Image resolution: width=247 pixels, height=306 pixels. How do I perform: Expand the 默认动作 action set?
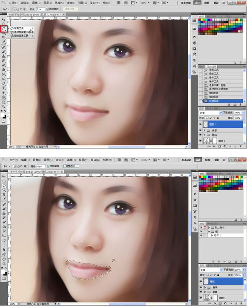click(x=209, y=228)
